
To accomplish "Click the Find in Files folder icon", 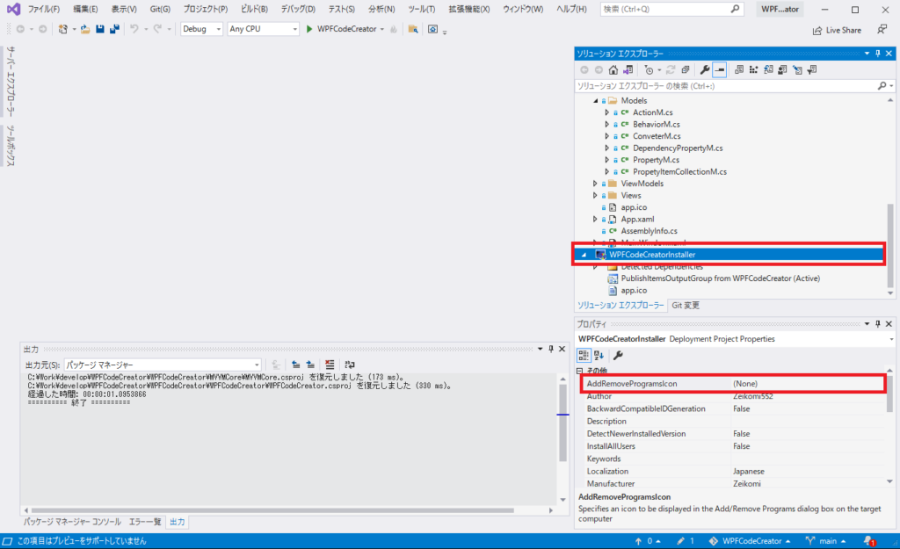I will tap(413, 29).
